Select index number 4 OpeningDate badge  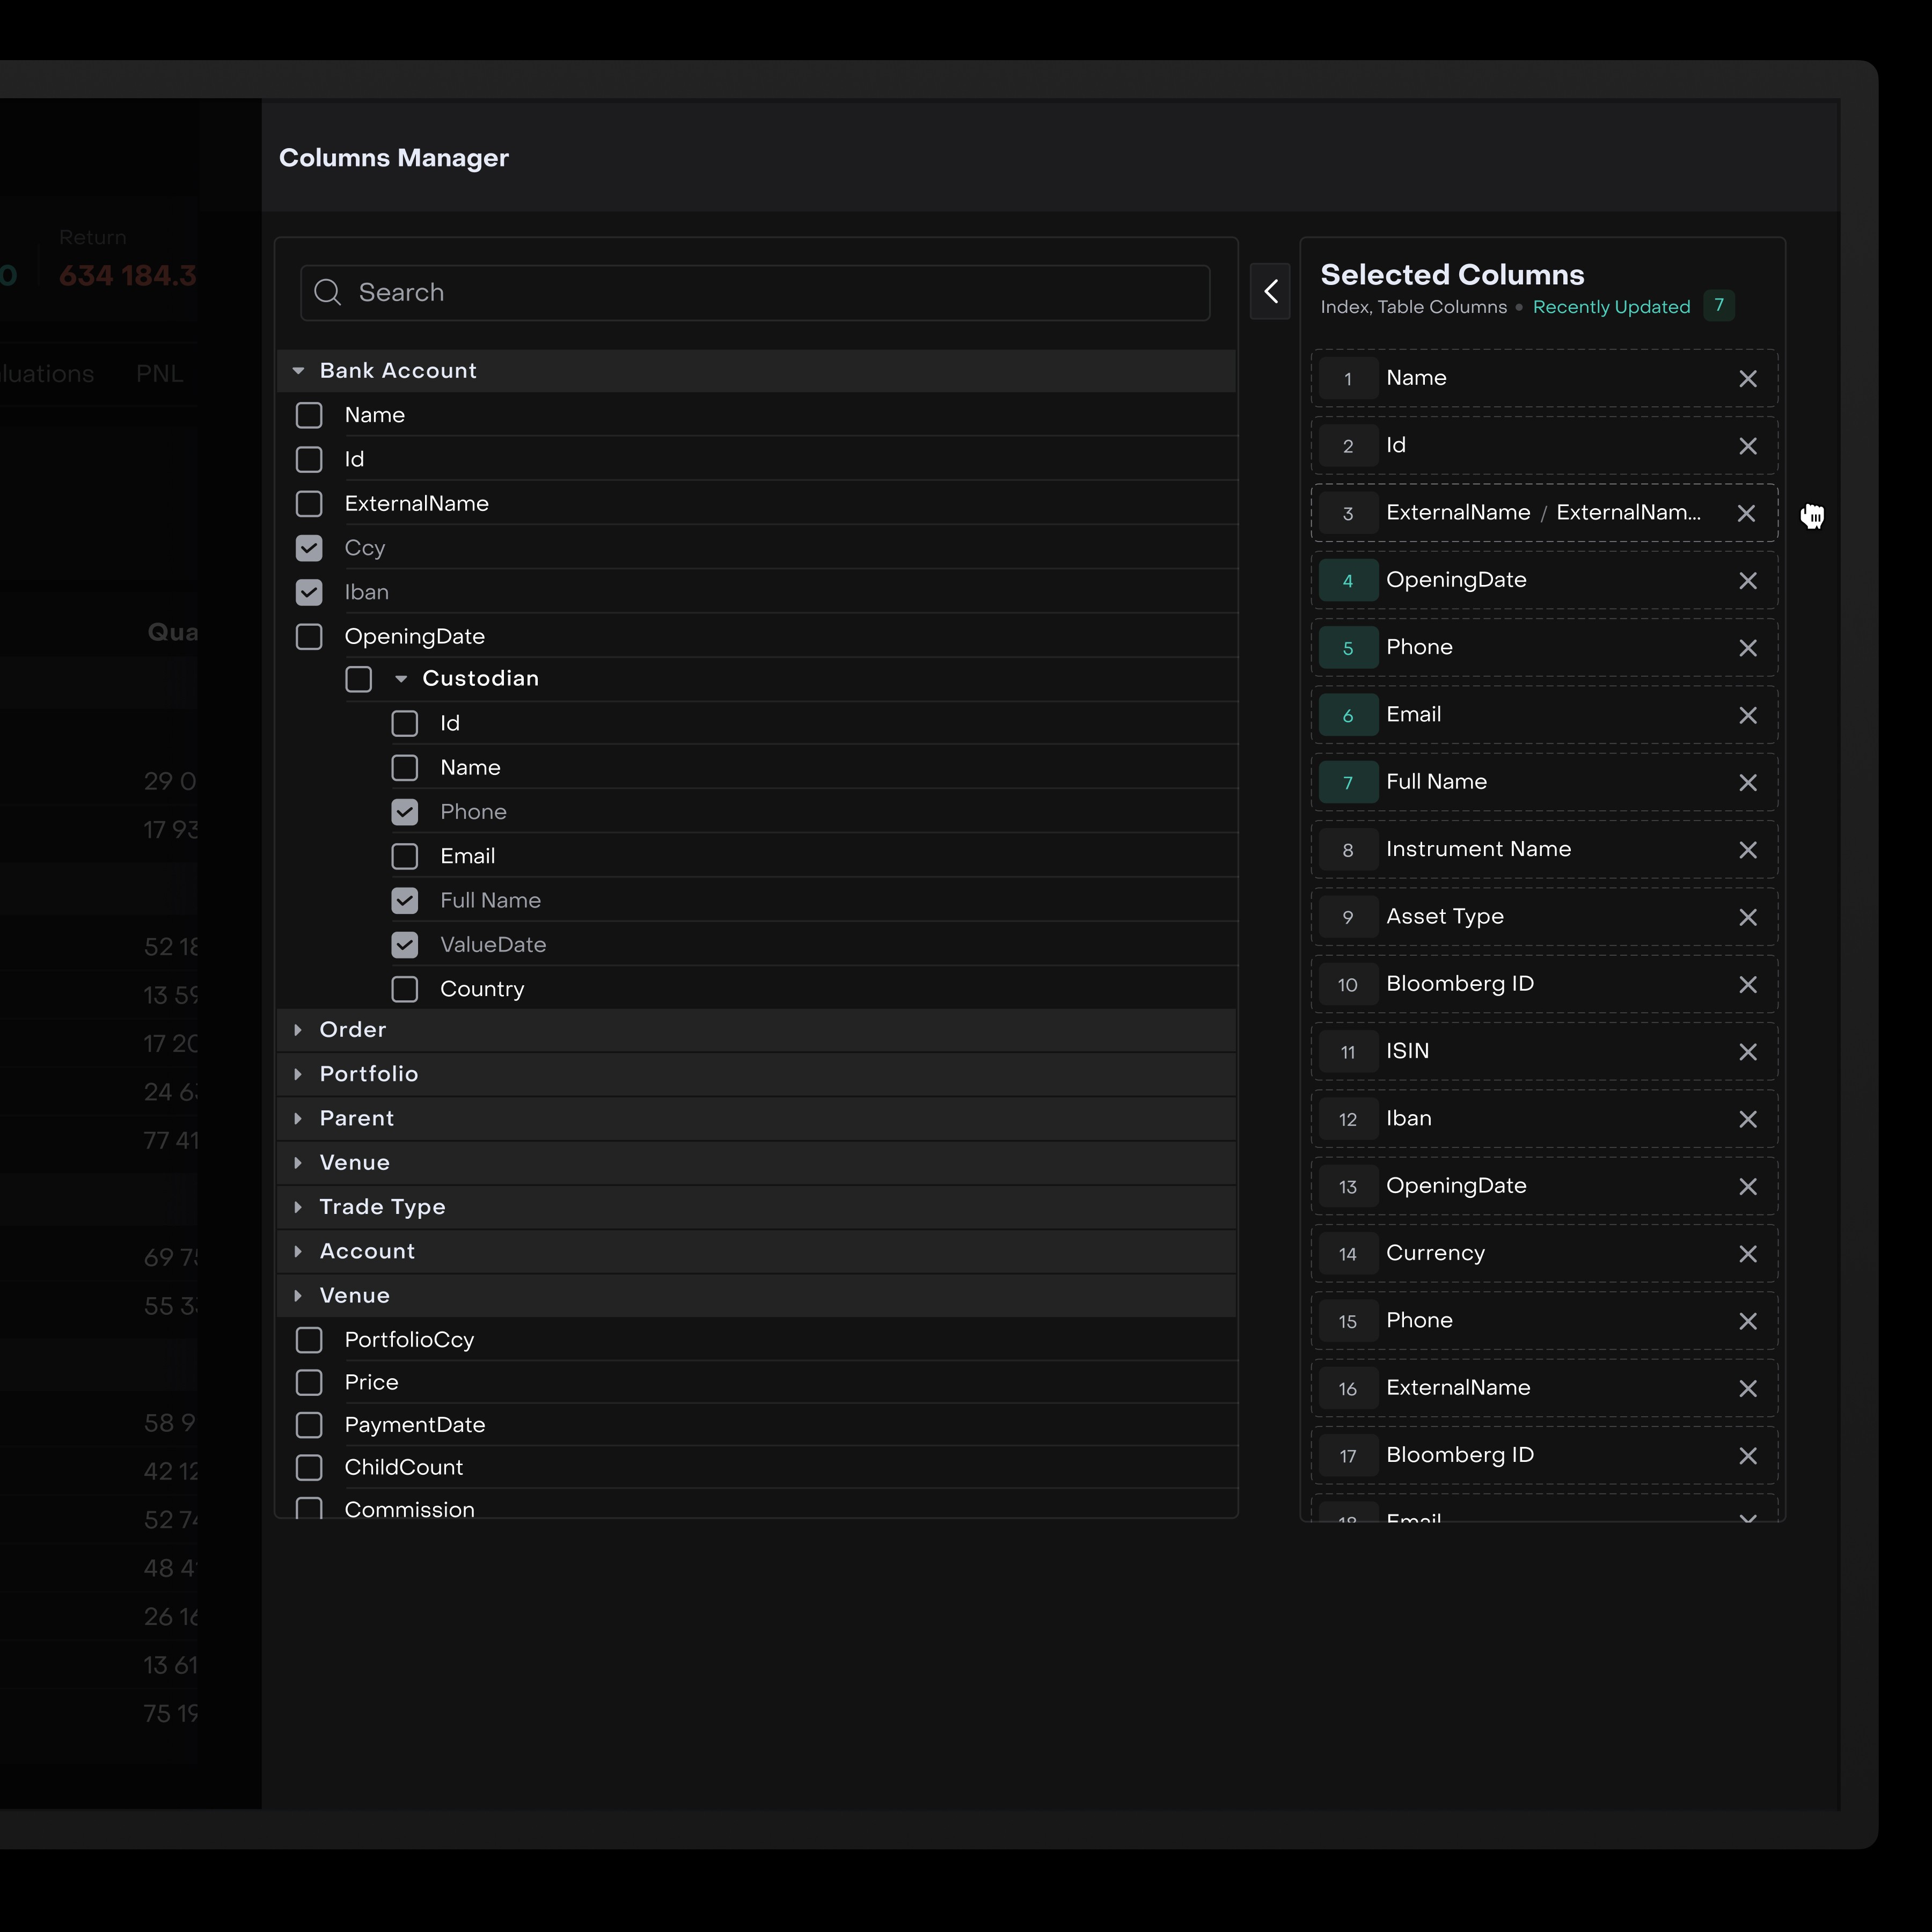(x=1347, y=581)
